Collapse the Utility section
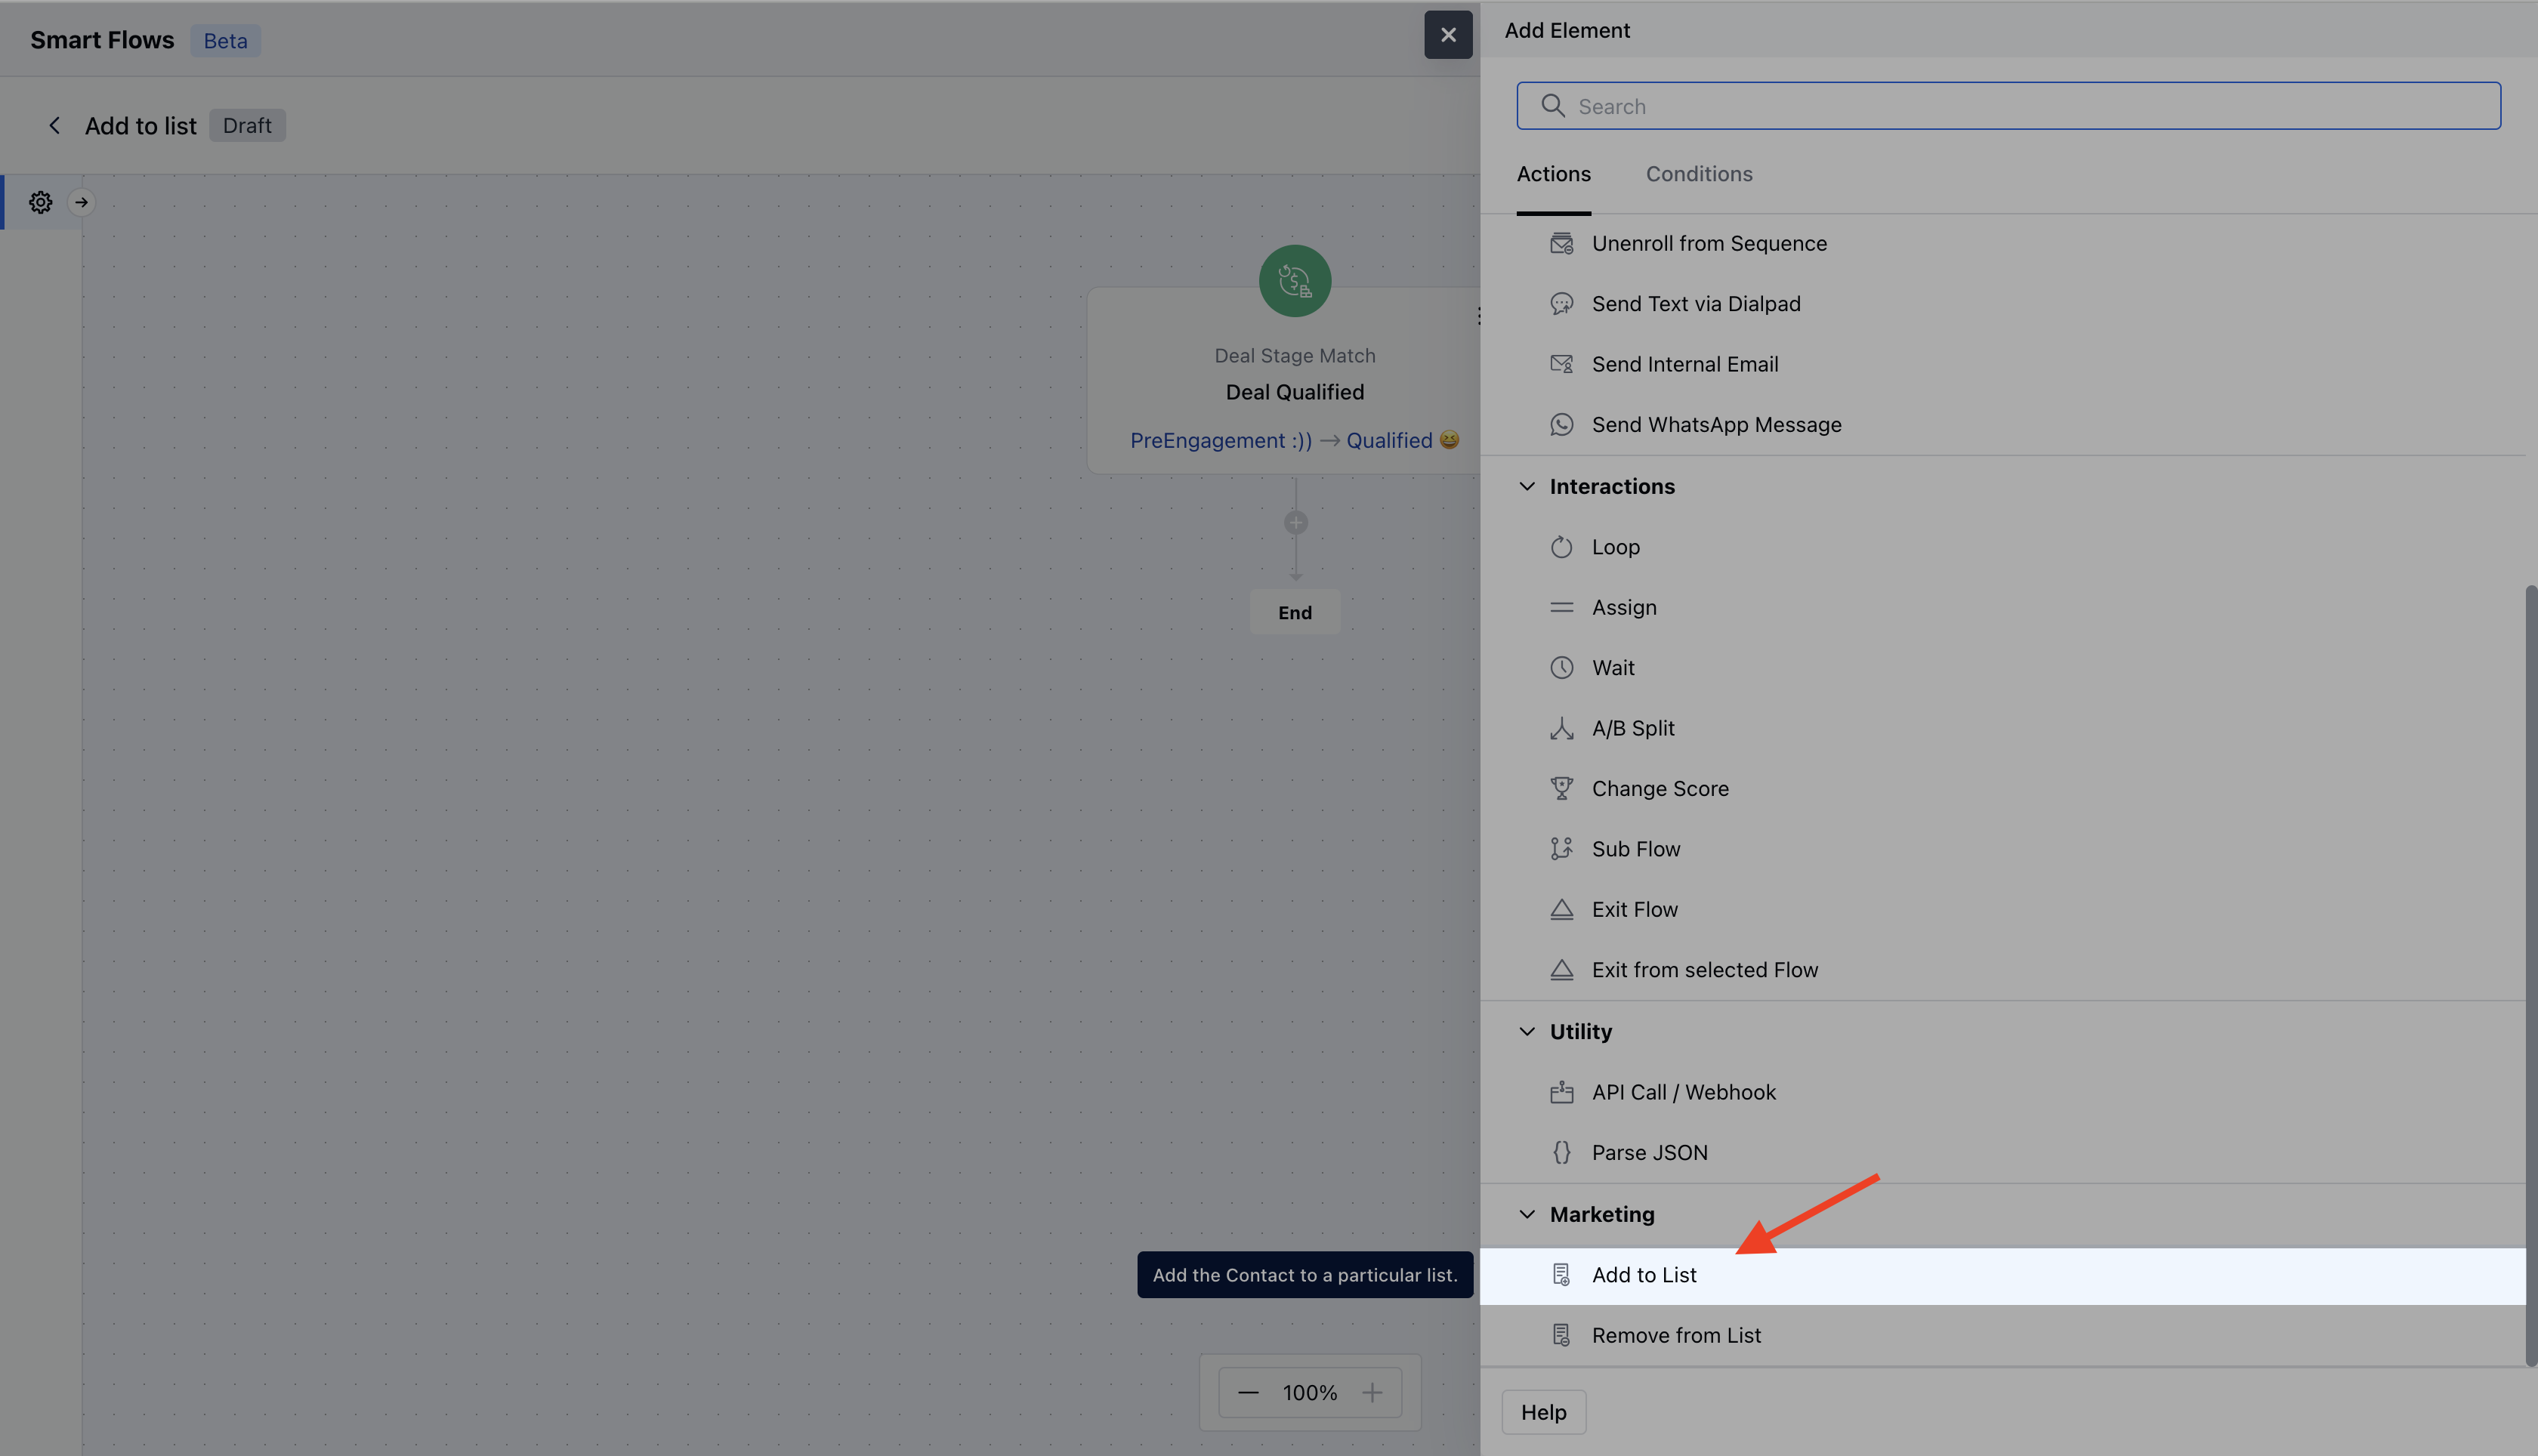 coord(1527,1032)
